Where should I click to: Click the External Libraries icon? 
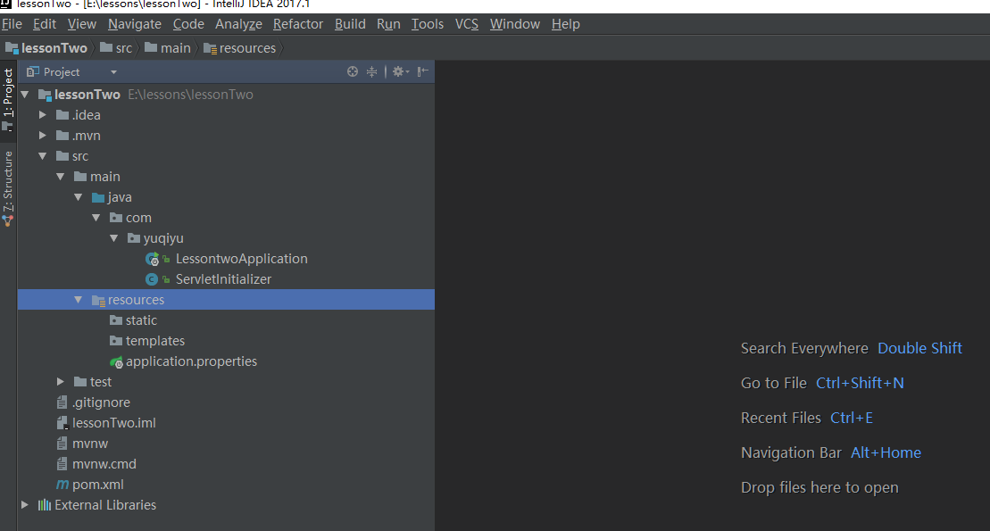[45, 505]
